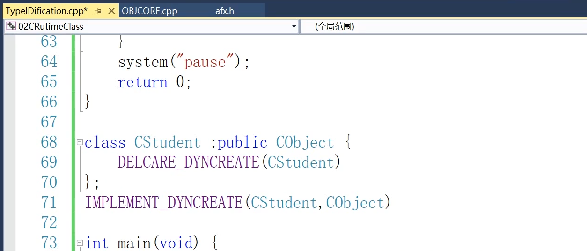The height and width of the screenshot is (251, 587).
Task: Click DELCARE_DYNCREATE macro on line 69
Action: [x=188, y=162]
